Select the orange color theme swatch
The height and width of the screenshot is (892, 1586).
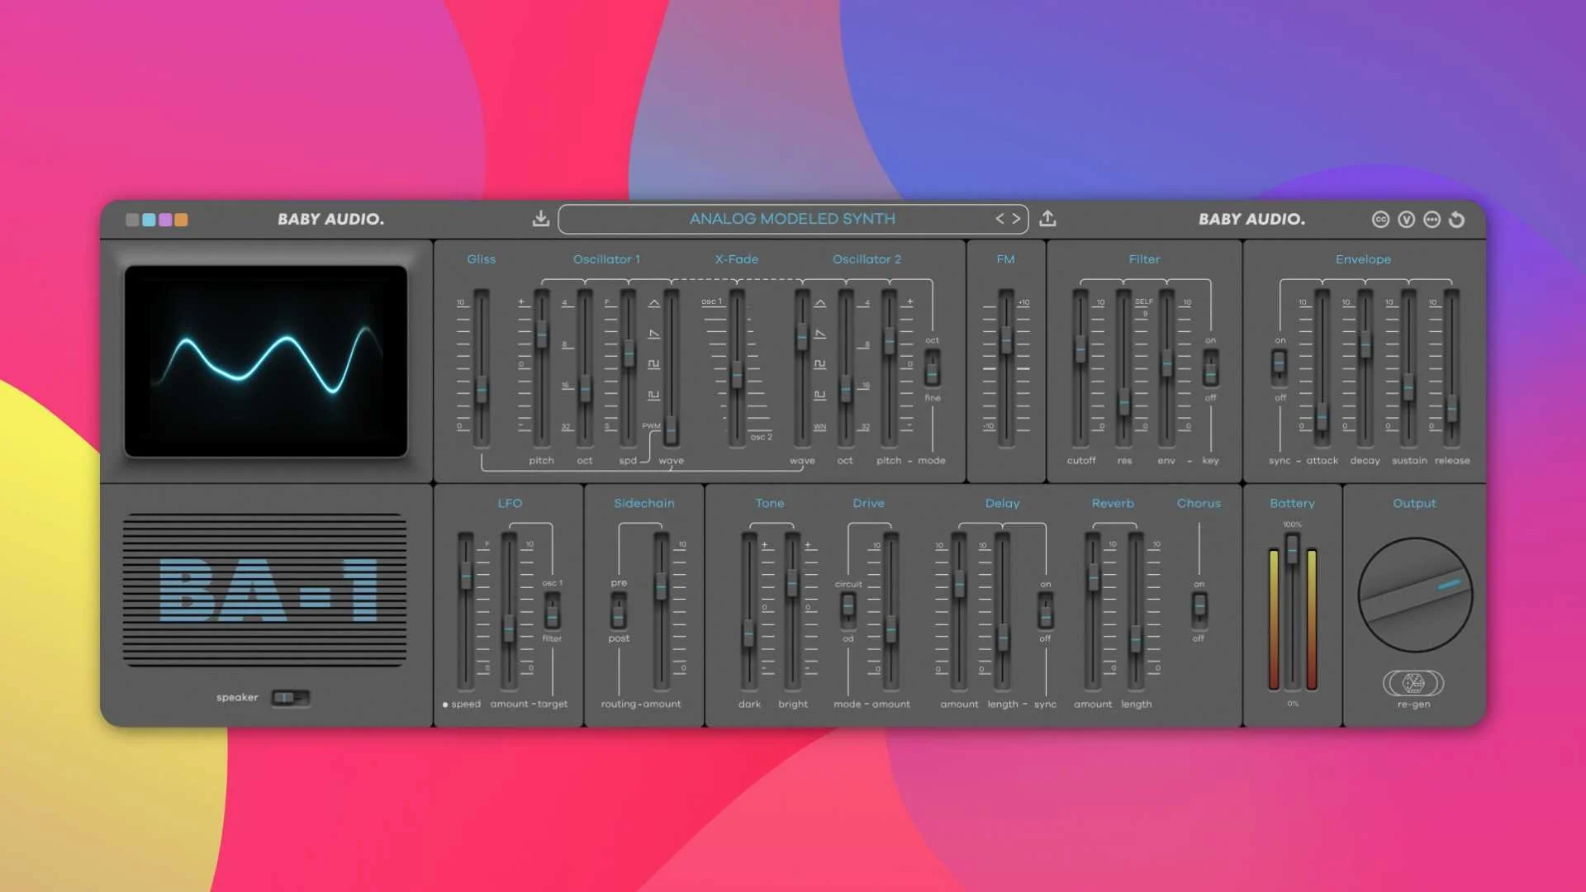pos(182,220)
